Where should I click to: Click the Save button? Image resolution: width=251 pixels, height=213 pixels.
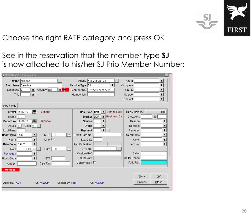pos(142,176)
